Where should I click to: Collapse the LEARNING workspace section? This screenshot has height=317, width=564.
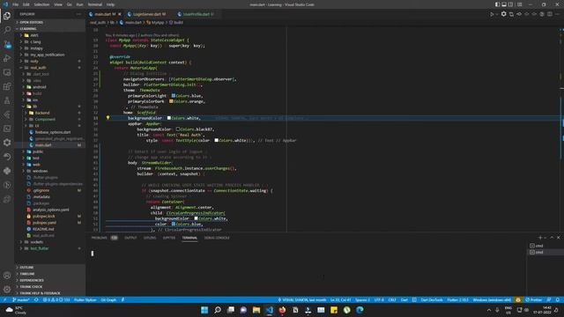click(49, 29)
